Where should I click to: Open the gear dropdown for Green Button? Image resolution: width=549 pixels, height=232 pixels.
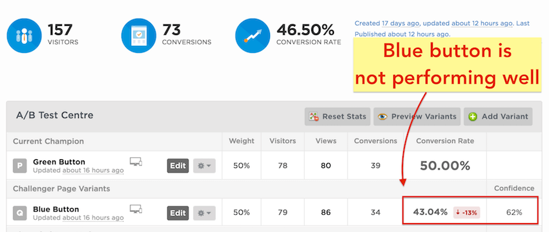tap(205, 166)
